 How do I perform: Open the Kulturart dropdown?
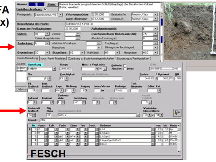coord(35,102)
